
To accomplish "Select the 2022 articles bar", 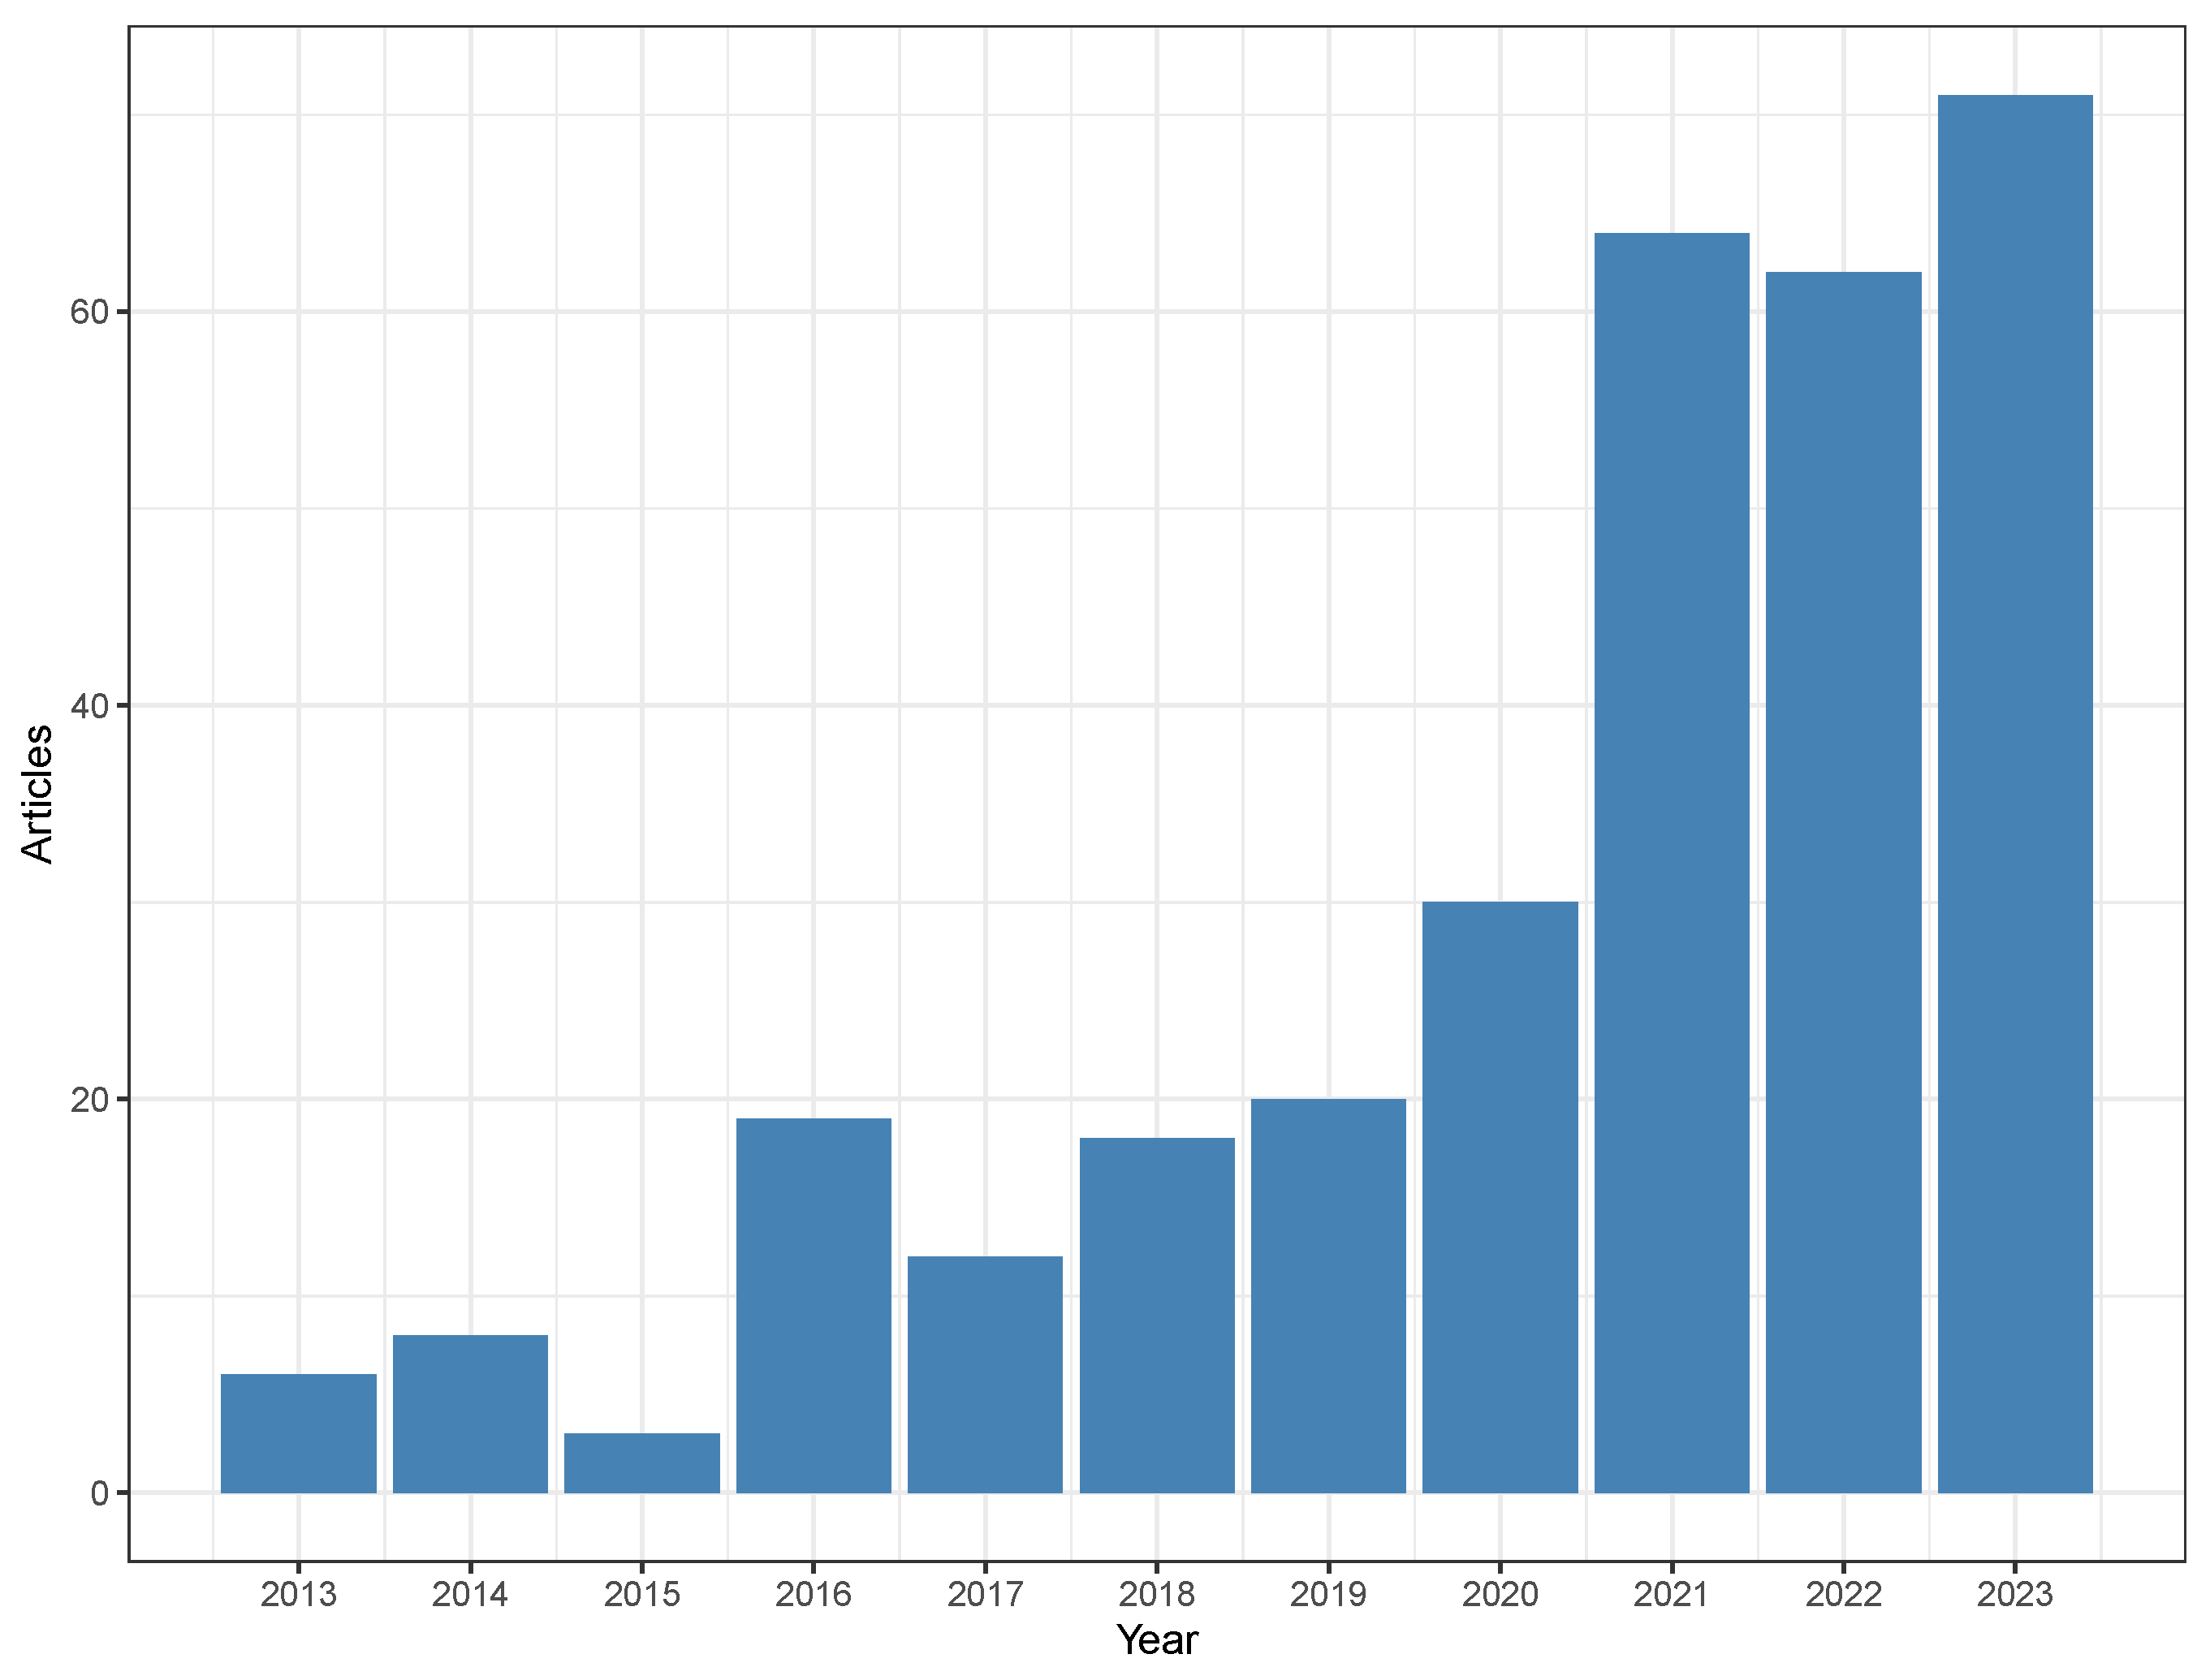I will [x=1843, y=883].
